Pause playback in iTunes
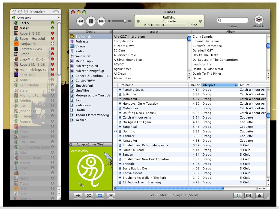279x209 pixels. point(91,21)
